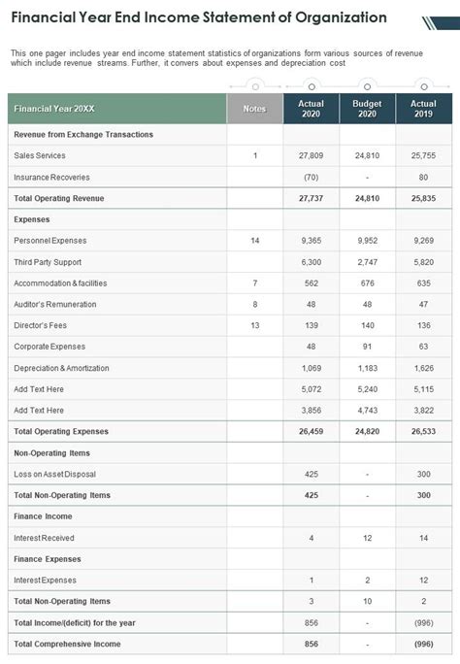This screenshot has height=664, width=460.
Task: Click the circle marker above Actual 2020
Action: 312,86
